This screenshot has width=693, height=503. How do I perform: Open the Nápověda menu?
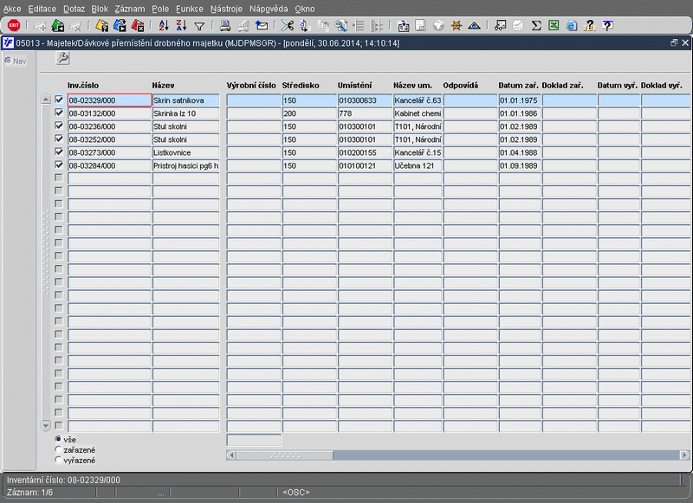click(x=269, y=9)
